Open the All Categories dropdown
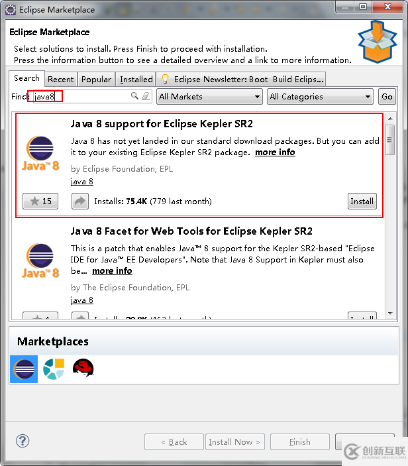The image size is (408, 466). tap(320, 97)
